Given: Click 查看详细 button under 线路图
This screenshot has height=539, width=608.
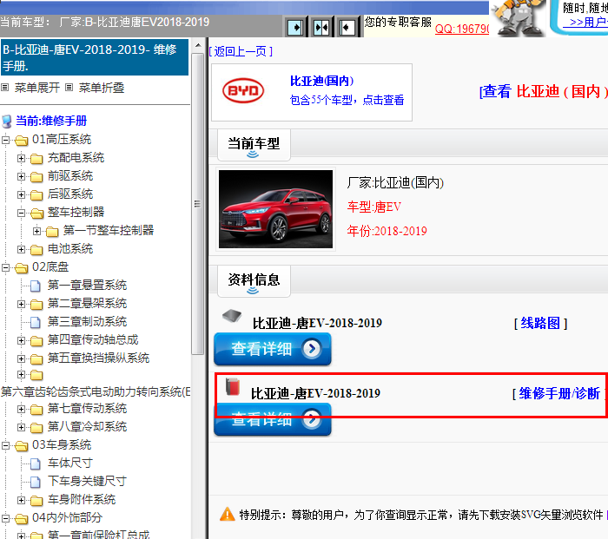Looking at the screenshot, I should [x=272, y=349].
